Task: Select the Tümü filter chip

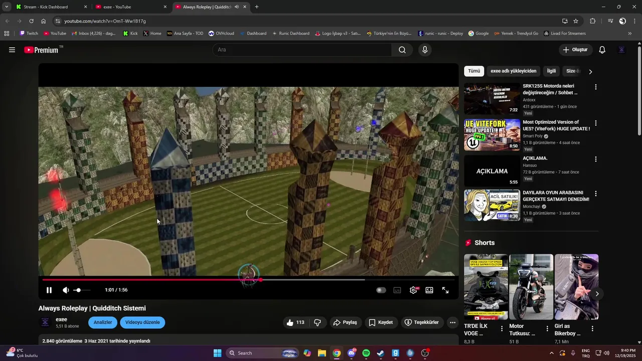Action: 474,71
